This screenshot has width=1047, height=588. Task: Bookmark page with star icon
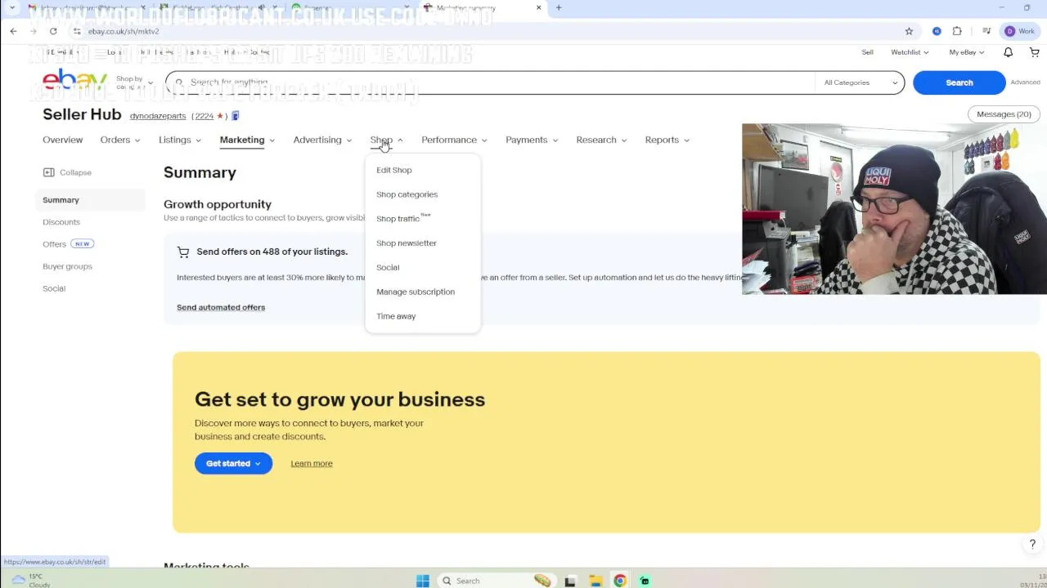pyautogui.click(x=909, y=31)
